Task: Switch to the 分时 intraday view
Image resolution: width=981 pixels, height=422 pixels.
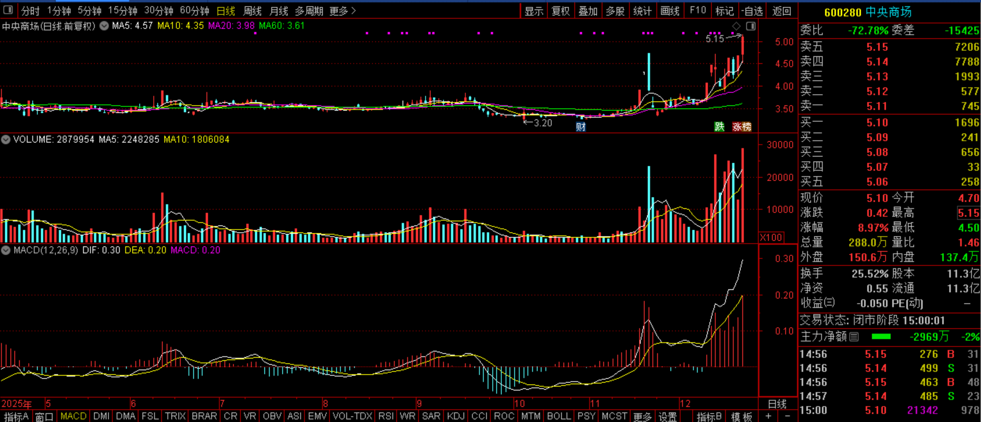Action: 30,10
